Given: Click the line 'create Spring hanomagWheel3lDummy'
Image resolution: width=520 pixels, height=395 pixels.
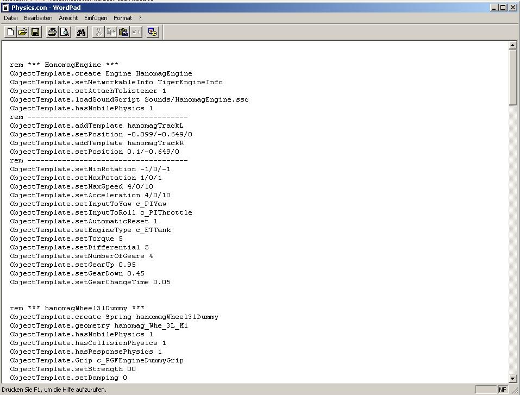Looking at the screenshot, I should [x=114, y=317].
